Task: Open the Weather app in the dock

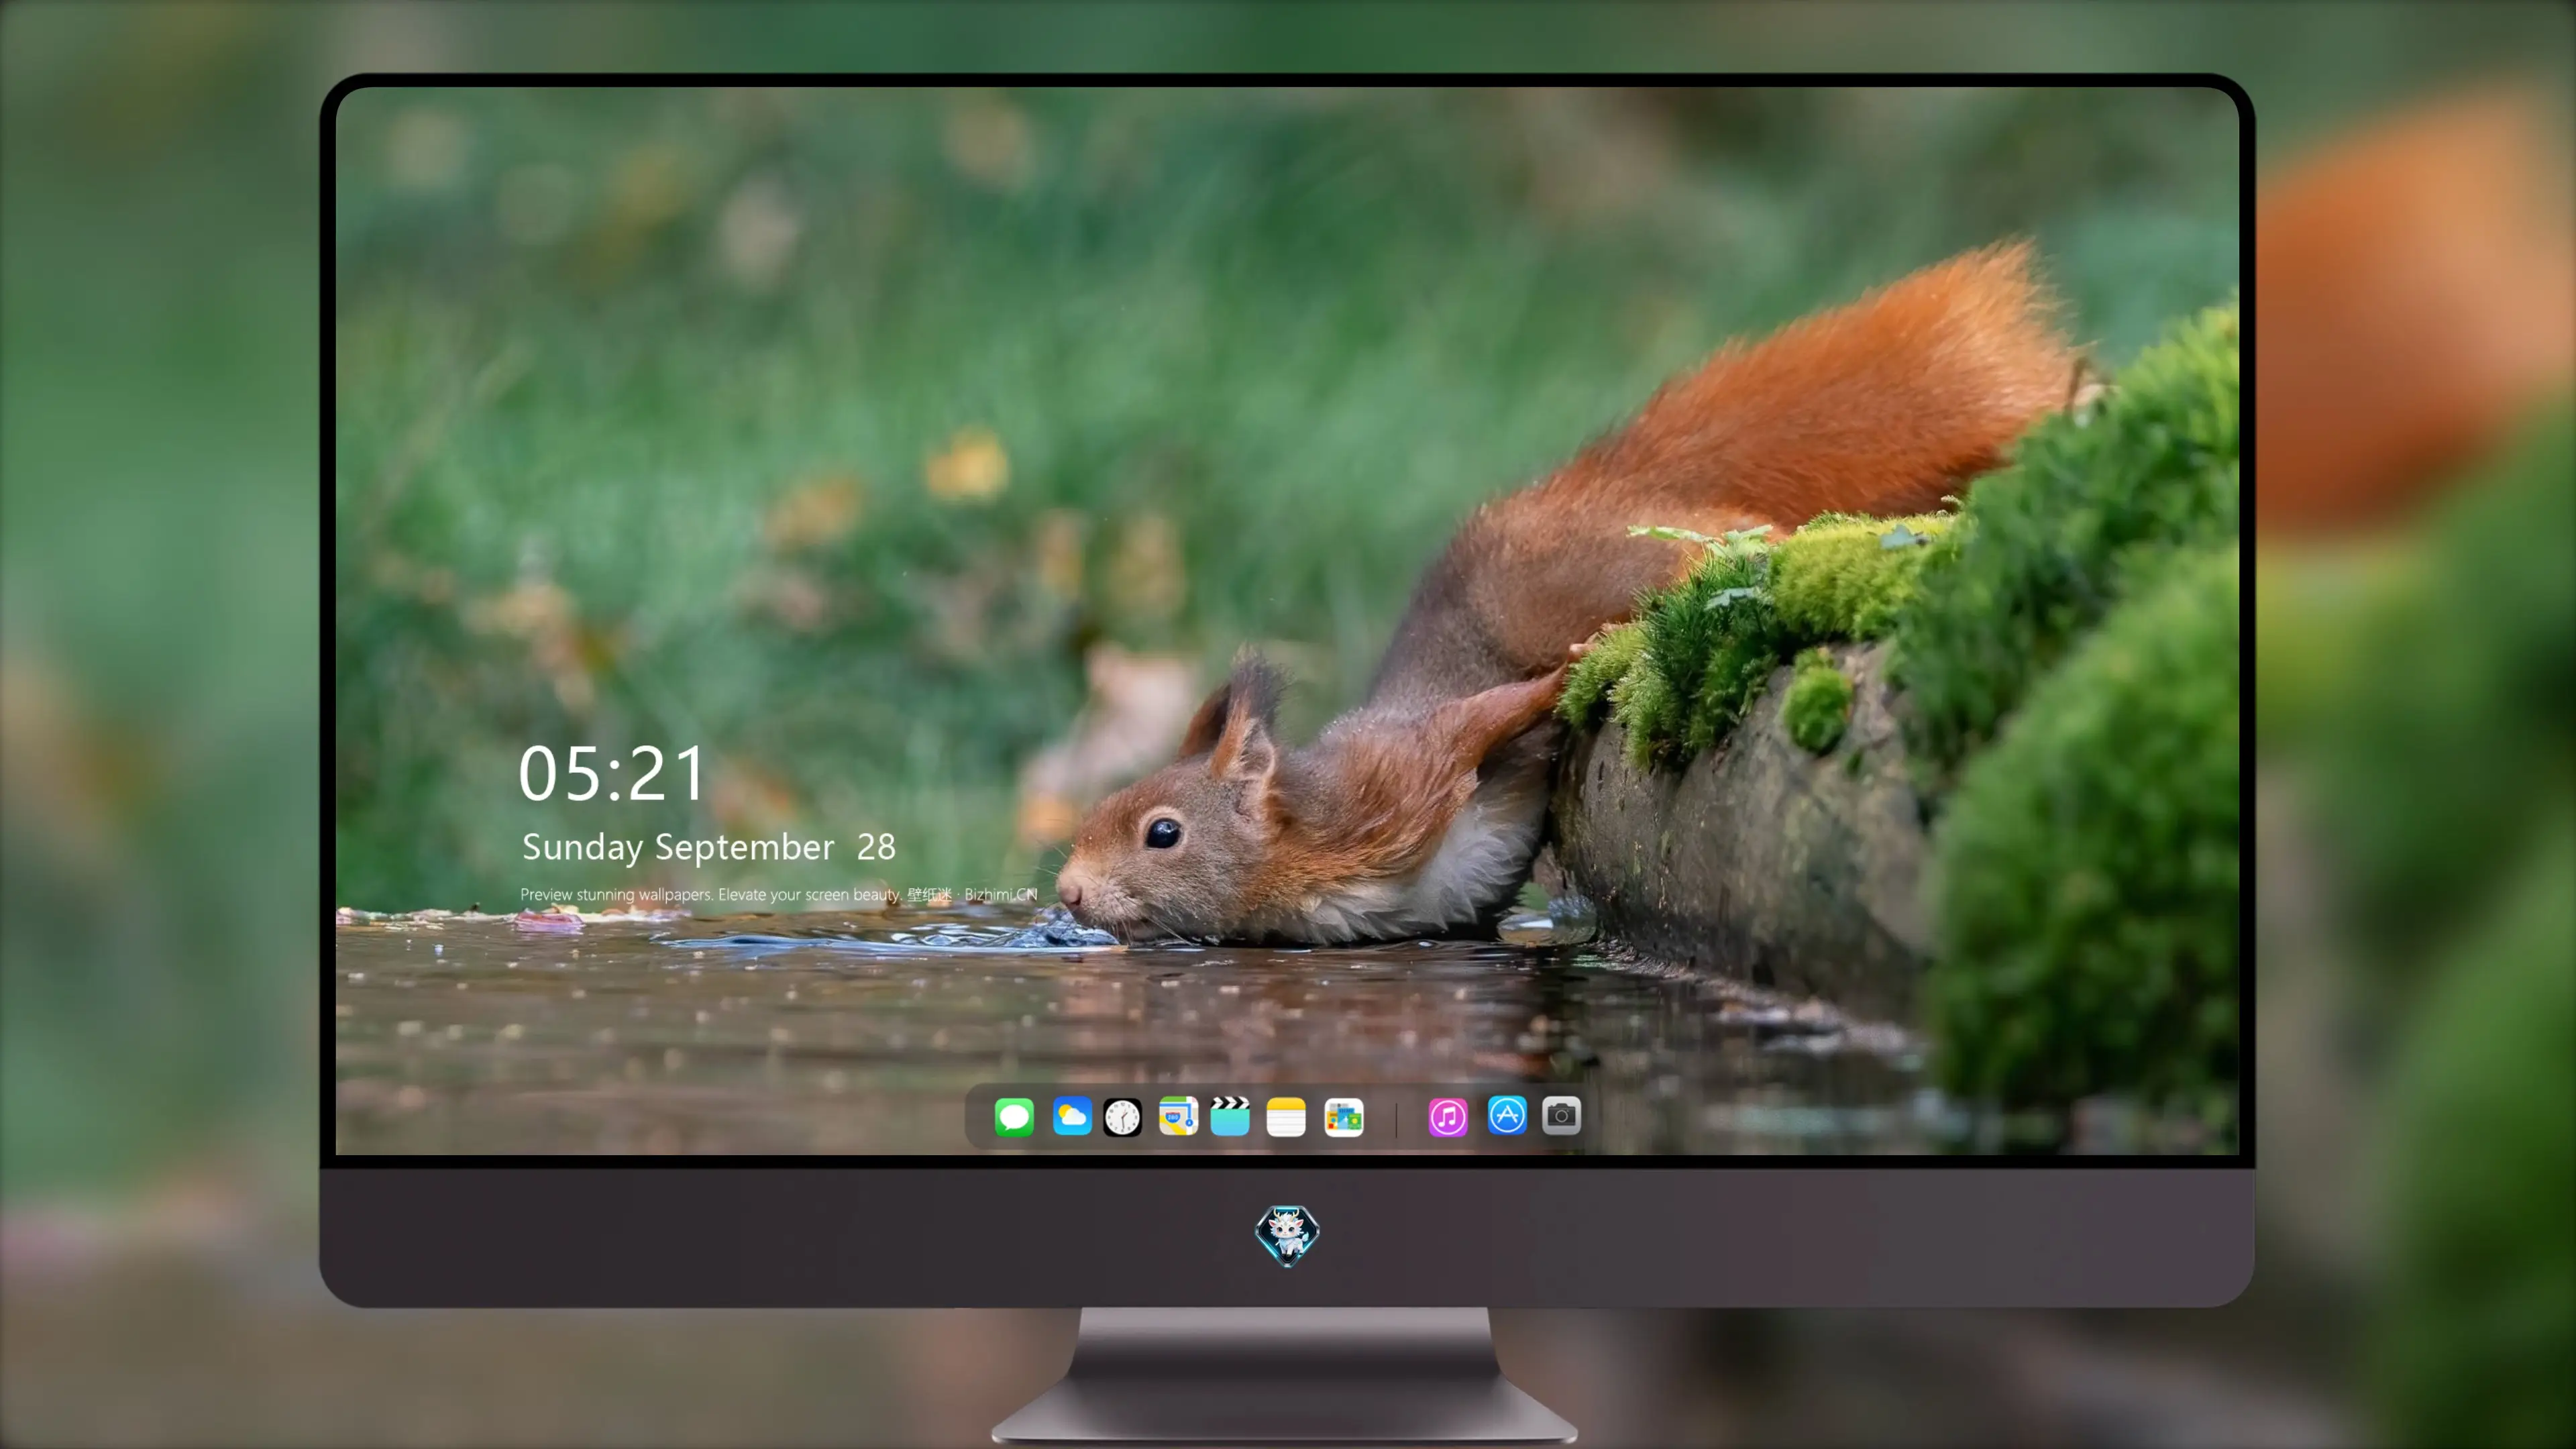Action: [x=1071, y=1116]
